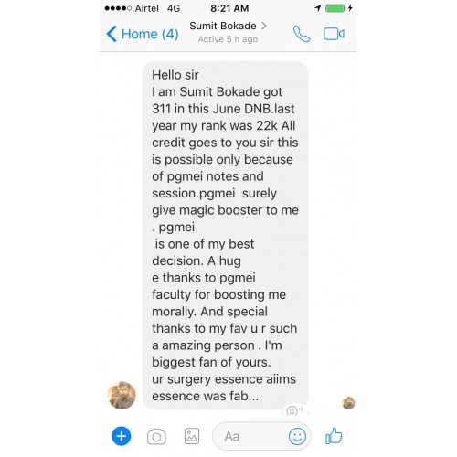This screenshot has height=457, width=457.
Task: Click sender's profile picture beside message
Action: (122, 395)
